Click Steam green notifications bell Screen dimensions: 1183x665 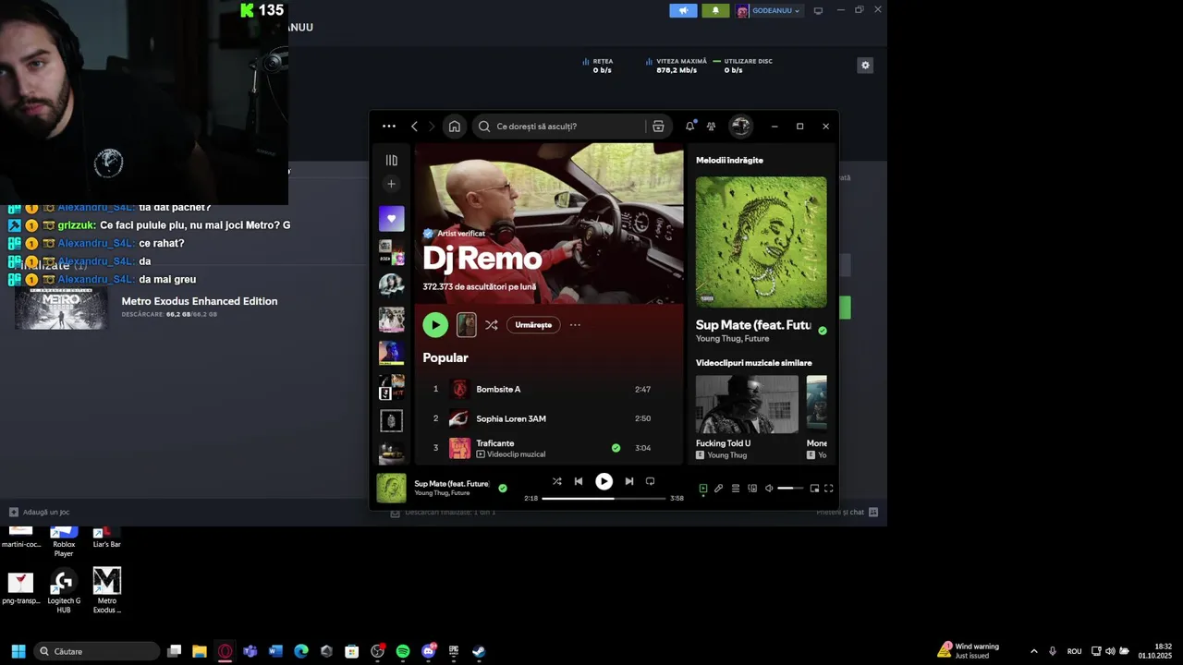pos(714,11)
